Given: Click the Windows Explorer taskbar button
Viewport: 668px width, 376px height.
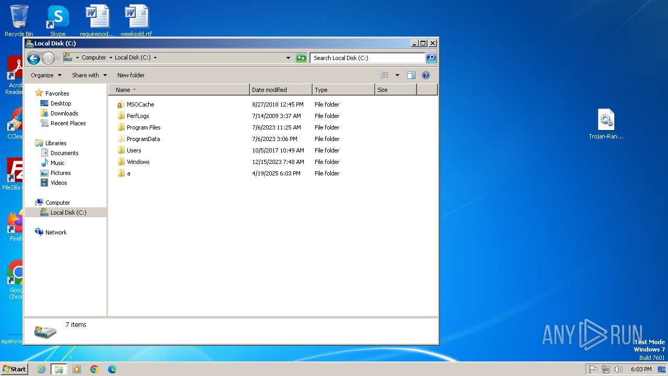Looking at the screenshot, I should click(59, 369).
